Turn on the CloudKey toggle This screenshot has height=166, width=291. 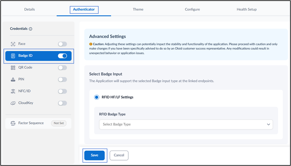click(62, 103)
